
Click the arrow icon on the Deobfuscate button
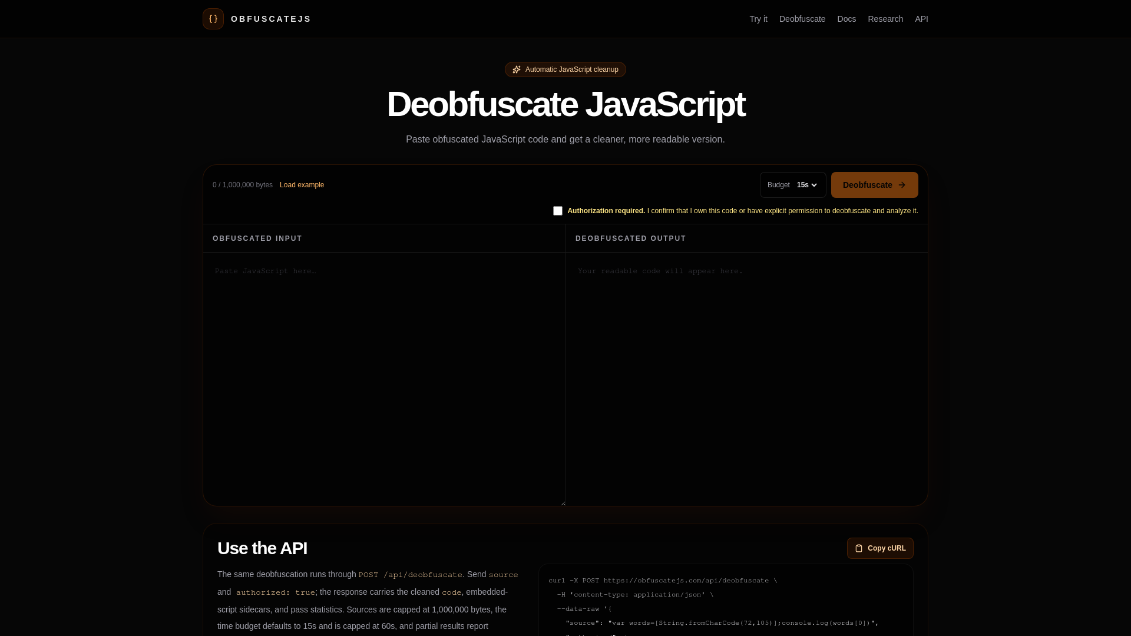902,185
